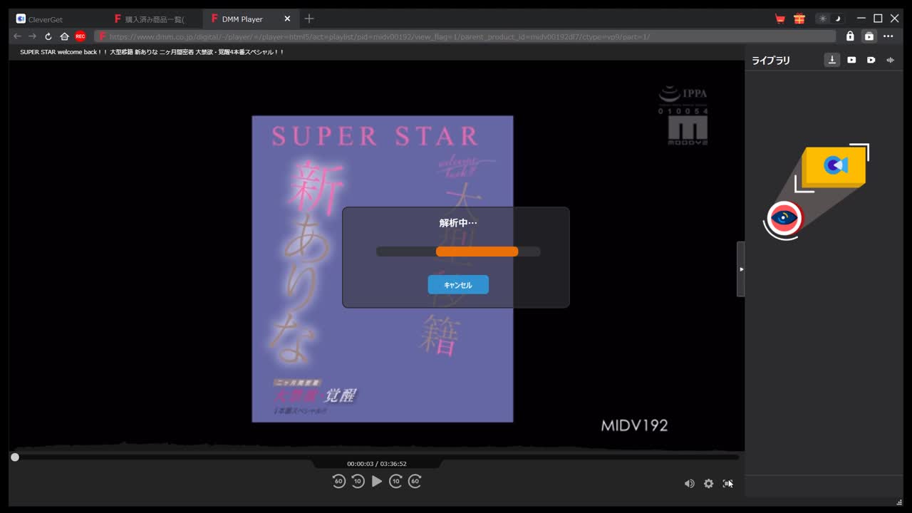Click the ライブラリ heading
The width and height of the screenshot is (912, 513).
[771, 61]
